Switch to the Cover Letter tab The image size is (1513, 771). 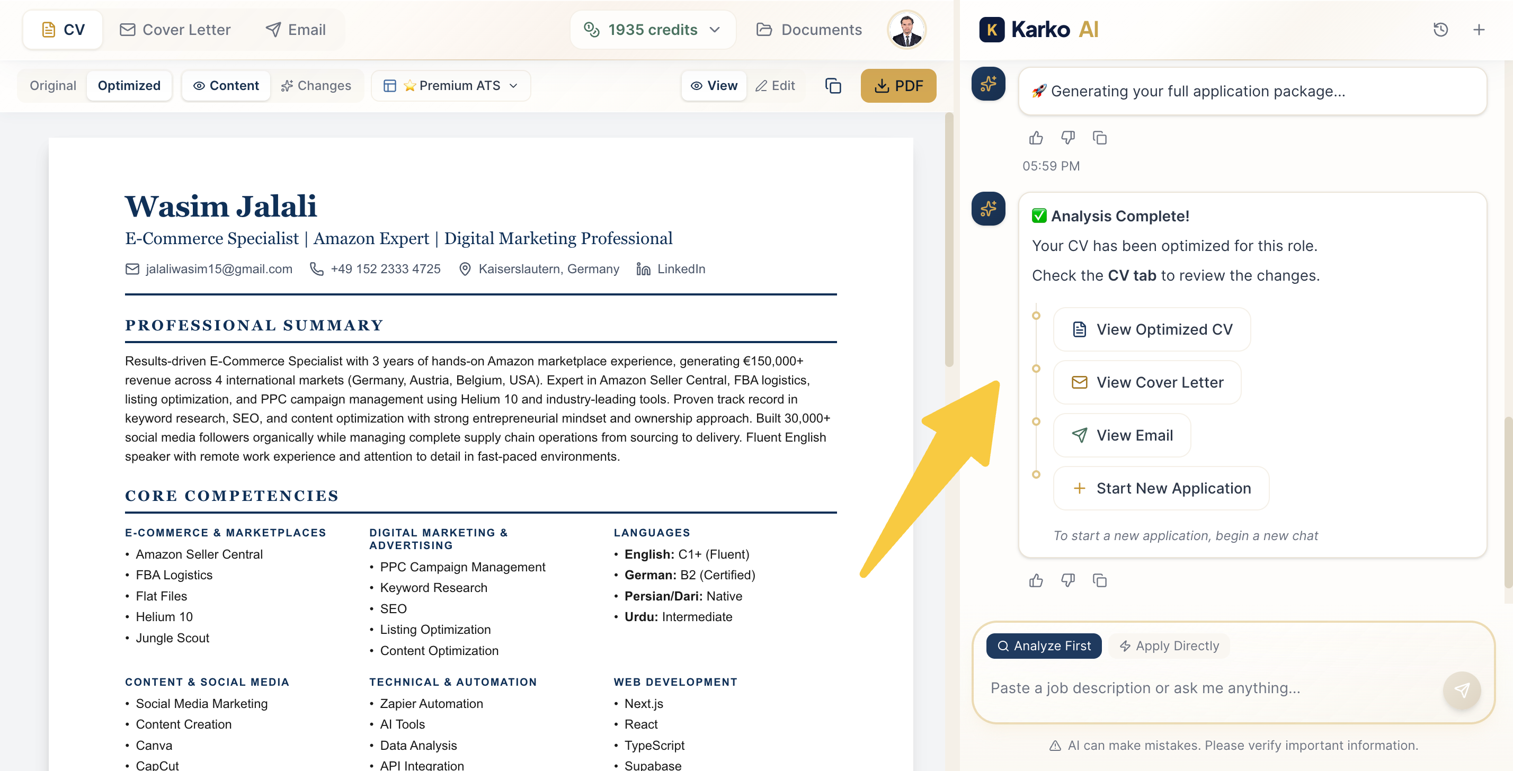point(174,29)
